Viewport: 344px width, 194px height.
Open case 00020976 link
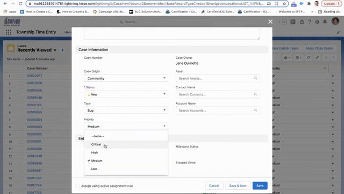click(x=34, y=83)
